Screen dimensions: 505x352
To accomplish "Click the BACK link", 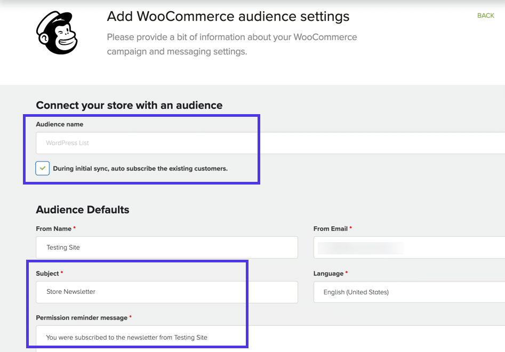I will [486, 15].
